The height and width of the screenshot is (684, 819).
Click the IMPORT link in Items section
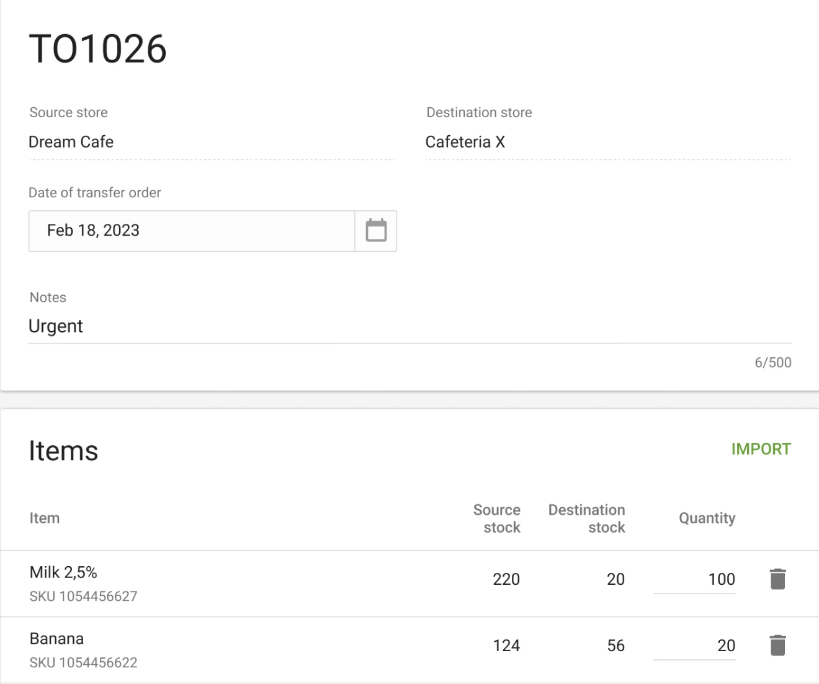761,449
